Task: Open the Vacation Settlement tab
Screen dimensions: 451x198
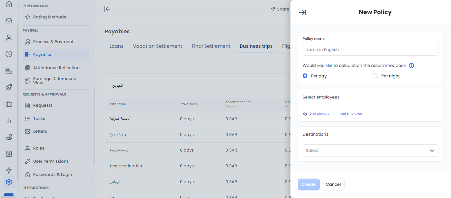Action: point(158,46)
